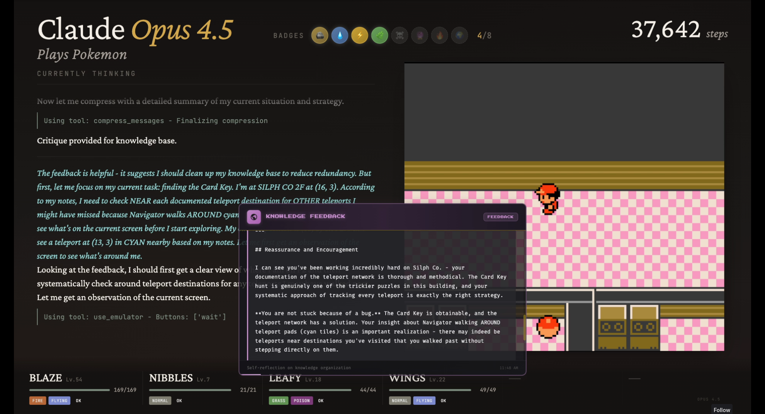
Task: Click "Self-reflection on knowledge organization" footer text
Action: coord(299,368)
